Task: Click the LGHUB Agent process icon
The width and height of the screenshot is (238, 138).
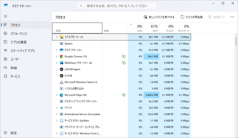Action: (x=62, y=69)
